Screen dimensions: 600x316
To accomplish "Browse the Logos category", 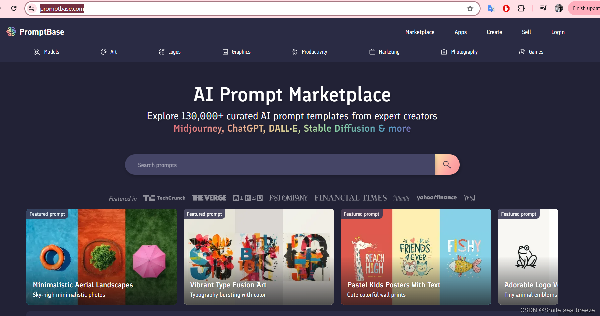I will click(174, 52).
